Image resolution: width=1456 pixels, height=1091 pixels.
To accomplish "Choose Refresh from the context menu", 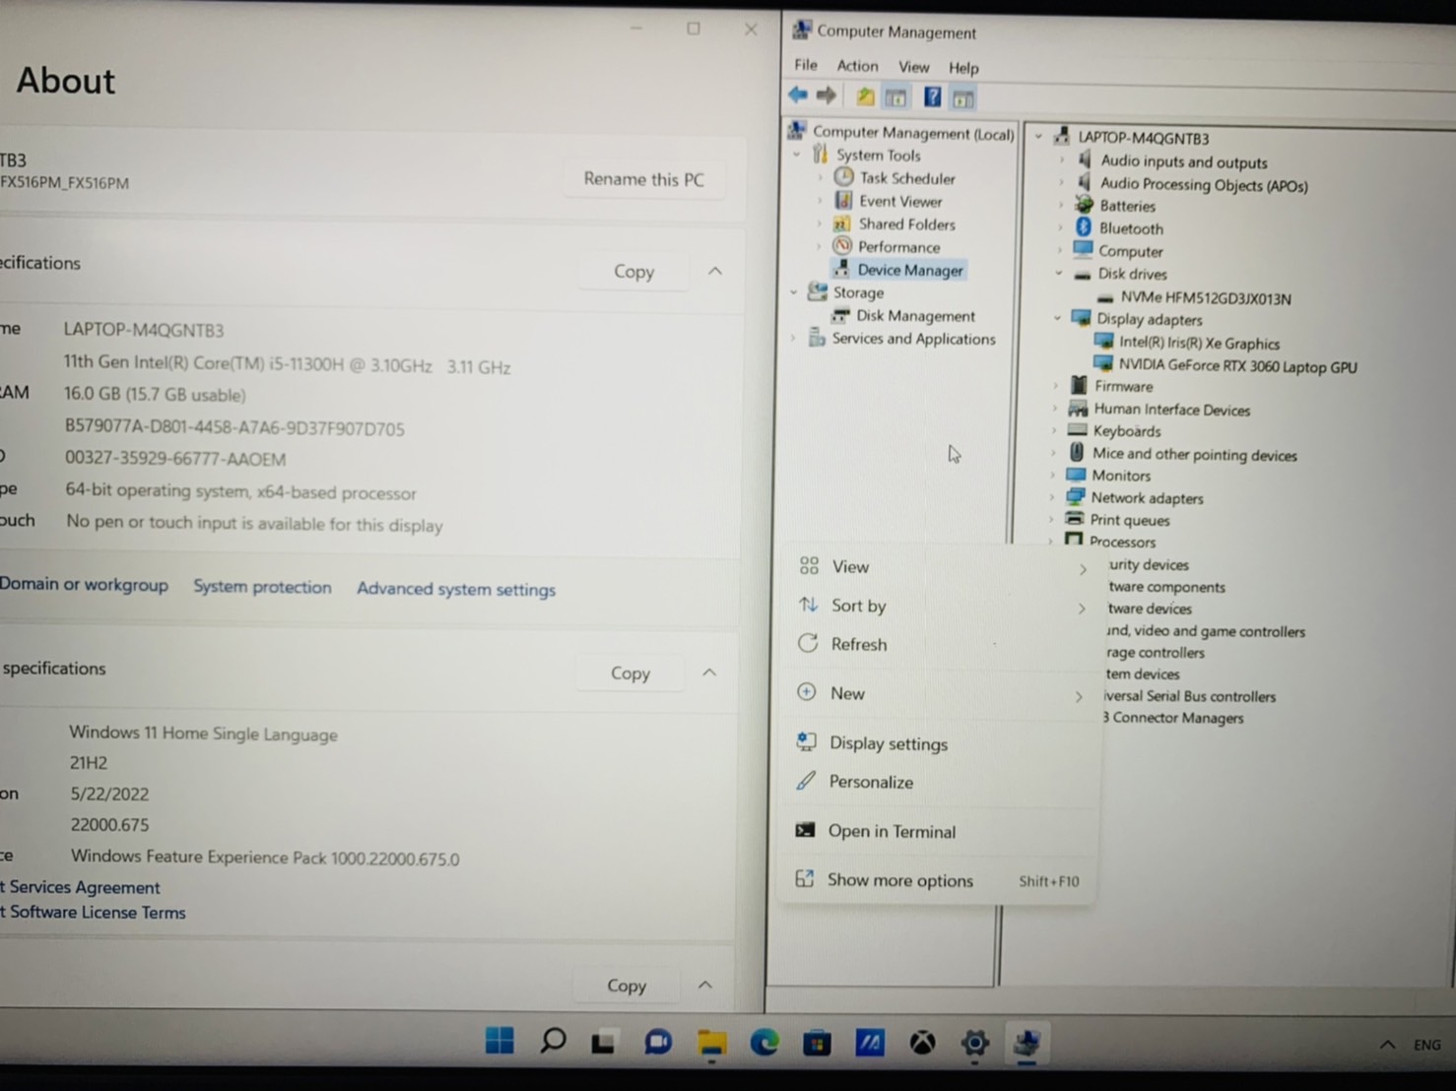I will [x=858, y=644].
